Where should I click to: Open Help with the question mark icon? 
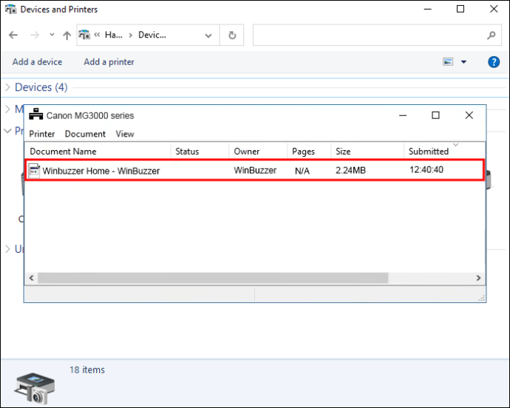click(494, 62)
